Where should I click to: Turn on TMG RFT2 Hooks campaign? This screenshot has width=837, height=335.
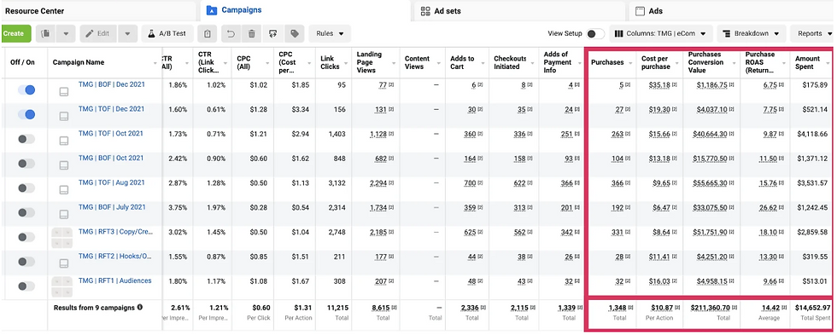pos(26,262)
